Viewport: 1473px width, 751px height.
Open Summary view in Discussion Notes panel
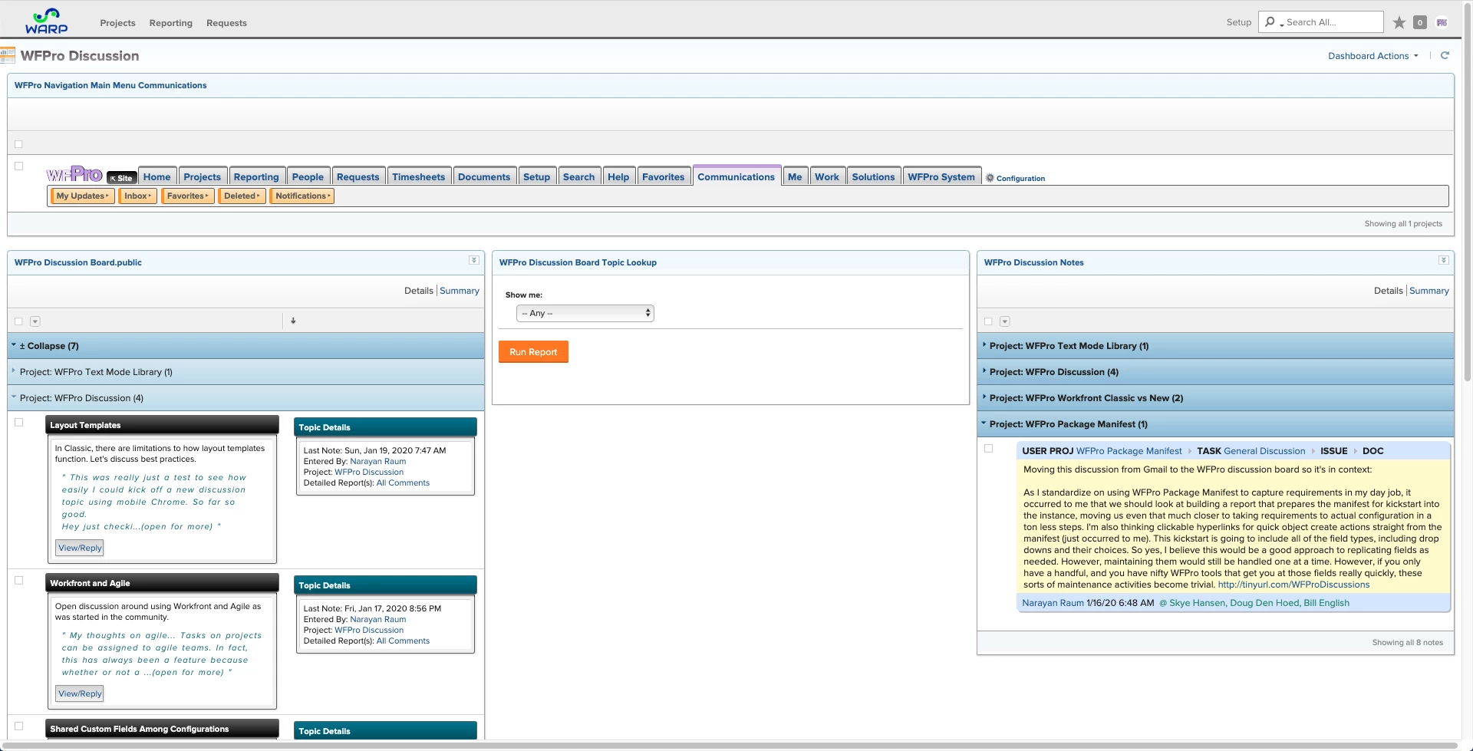click(x=1429, y=291)
